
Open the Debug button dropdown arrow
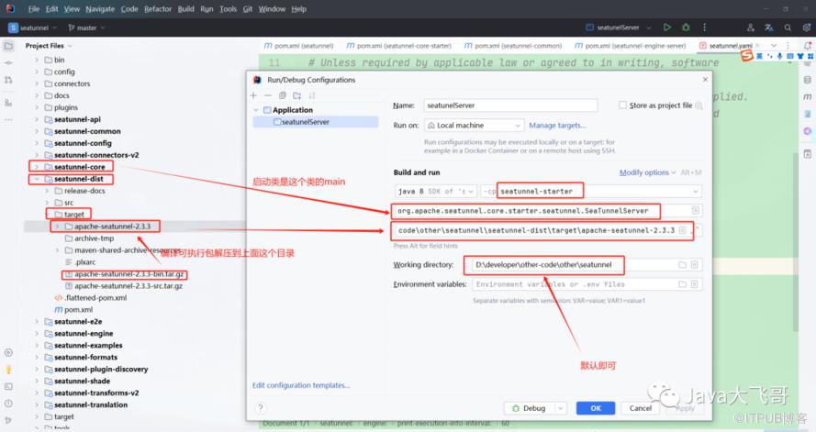pyautogui.click(x=561, y=408)
